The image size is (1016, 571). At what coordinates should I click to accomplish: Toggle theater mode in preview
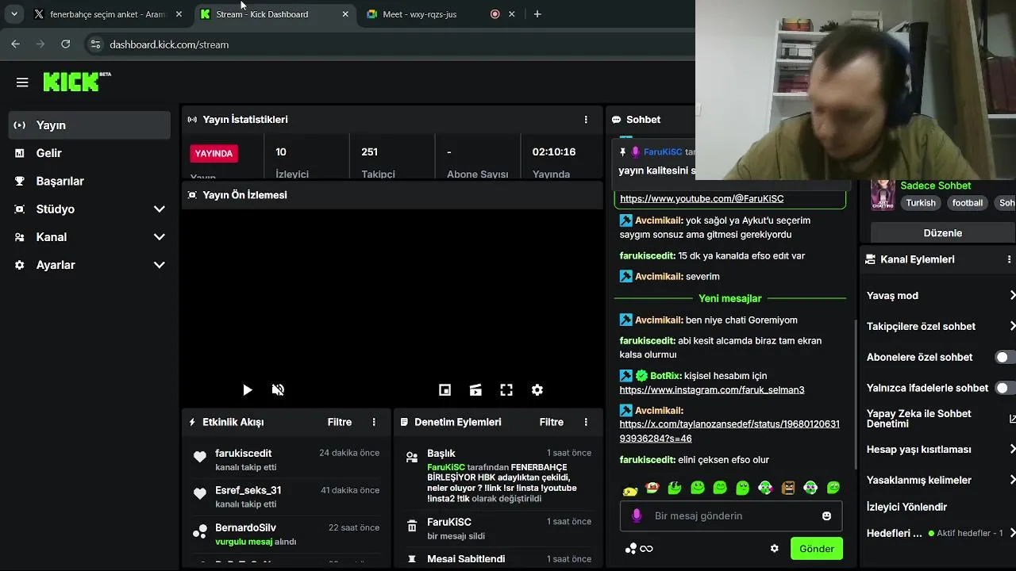(475, 390)
